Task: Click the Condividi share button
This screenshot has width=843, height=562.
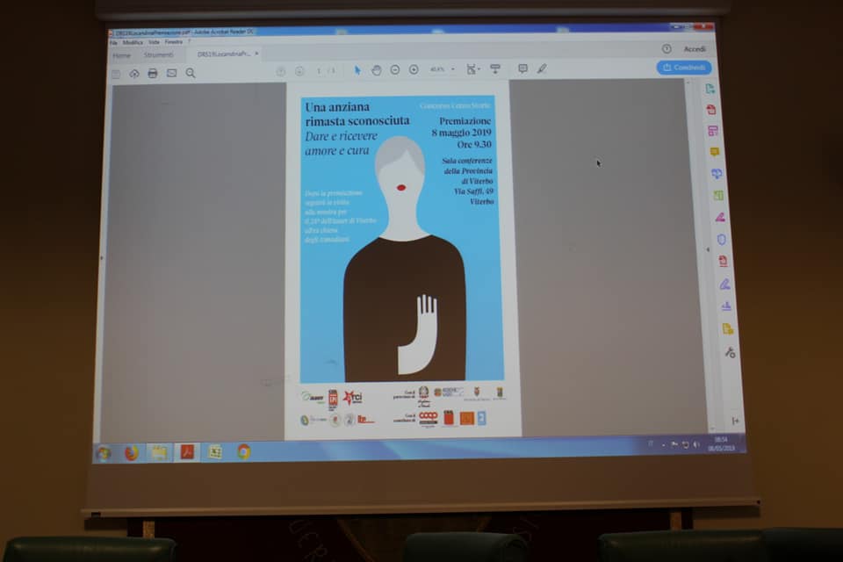Action: 684,68
